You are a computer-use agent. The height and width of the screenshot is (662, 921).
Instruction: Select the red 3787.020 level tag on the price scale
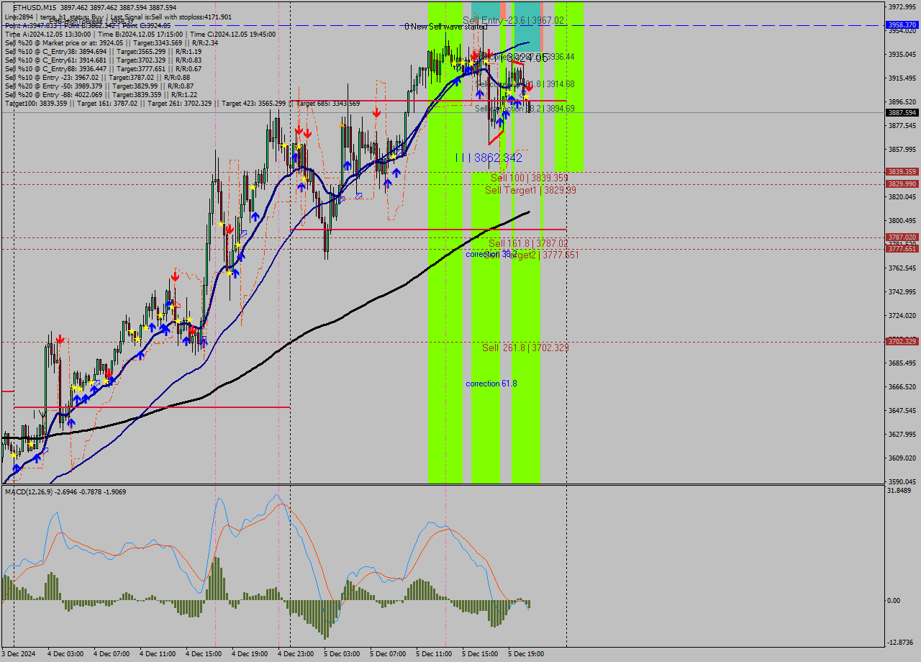pyautogui.click(x=901, y=237)
